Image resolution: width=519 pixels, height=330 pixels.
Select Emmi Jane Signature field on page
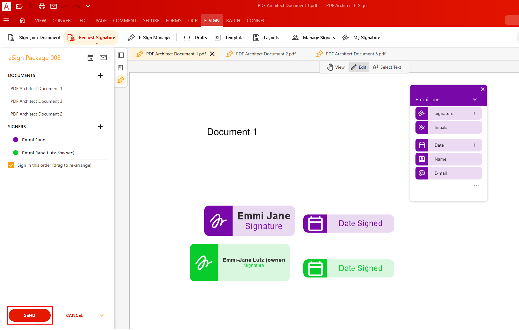click(x=249, y=221)
